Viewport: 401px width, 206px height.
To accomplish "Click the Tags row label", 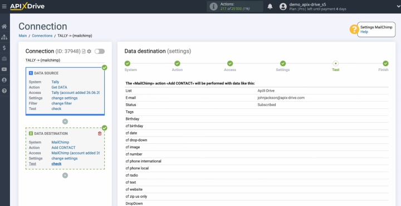I will (x=129, y=112).
